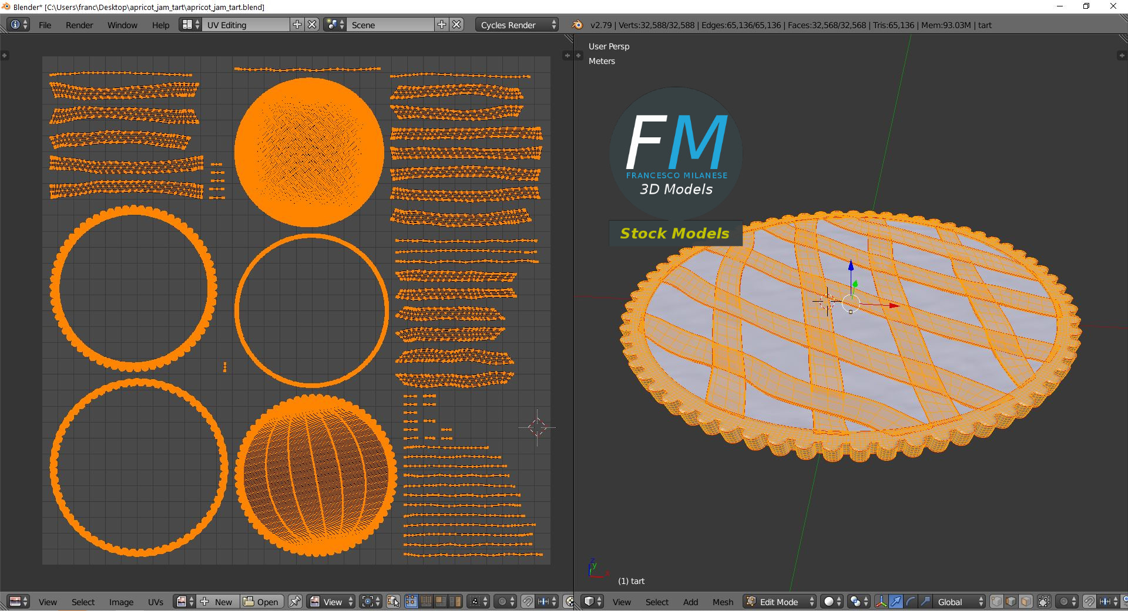The width and height of the screenshot is (1128, 611).
Task: Open the 3D view editor type selector
Action: pyautogui.click(x=592, y=602)
